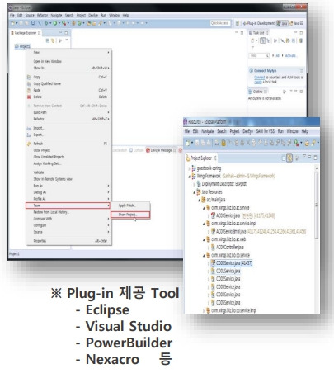Select the CO00Service.java file
Image resolution: width=334 pixels, height=378 pixels.
[x=231, y=263]
